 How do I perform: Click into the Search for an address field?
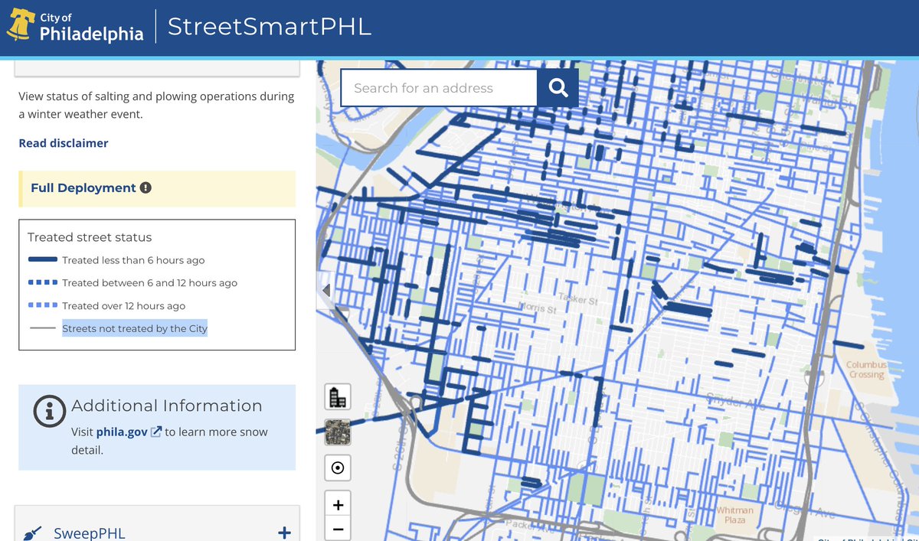[x=439, y=88]
